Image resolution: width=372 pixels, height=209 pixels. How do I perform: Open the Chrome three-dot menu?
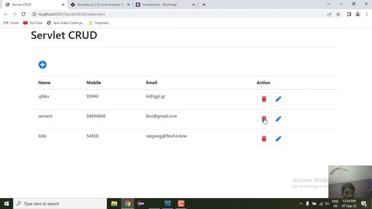pos(367,14)
